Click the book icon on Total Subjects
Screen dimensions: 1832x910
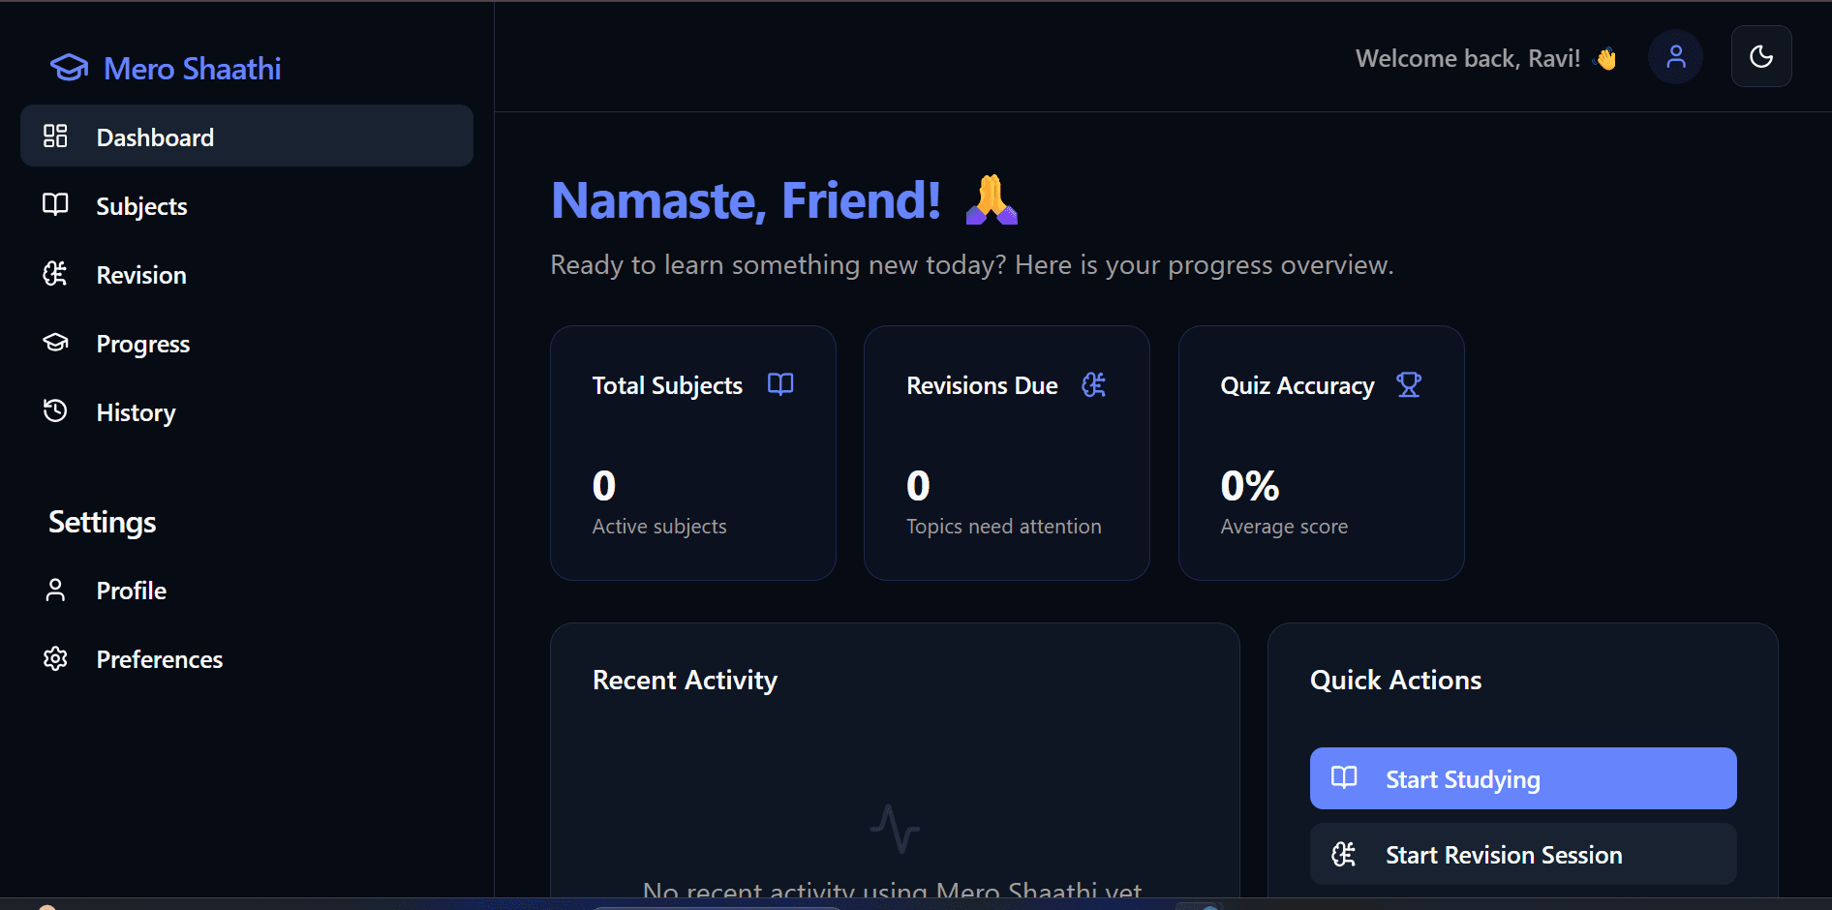coord(780,384)
